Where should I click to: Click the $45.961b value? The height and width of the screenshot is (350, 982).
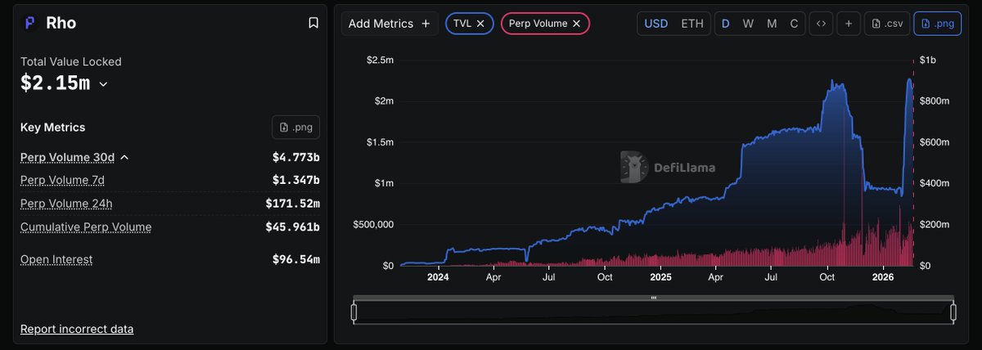tap(293, 227)
